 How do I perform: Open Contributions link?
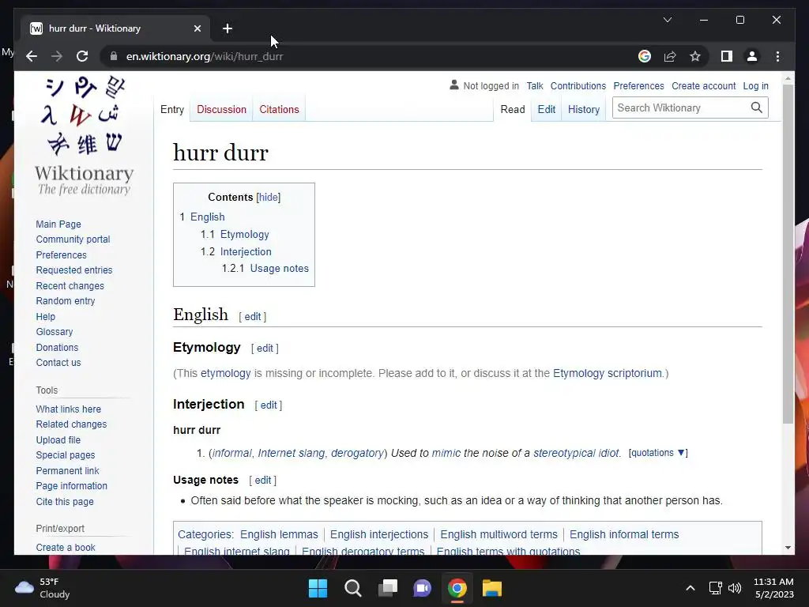[x=578, y=85]
